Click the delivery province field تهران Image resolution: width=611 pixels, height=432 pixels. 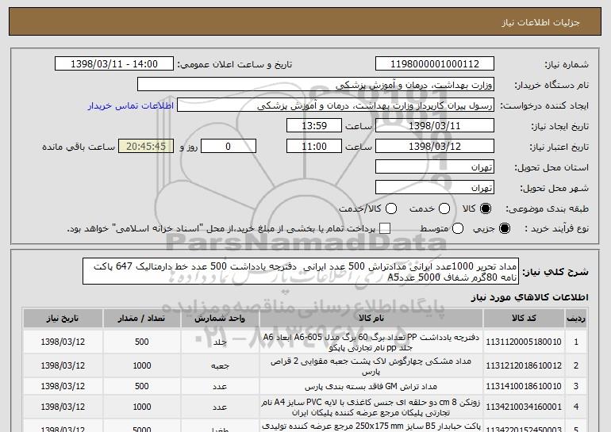(x=435, y=167)
